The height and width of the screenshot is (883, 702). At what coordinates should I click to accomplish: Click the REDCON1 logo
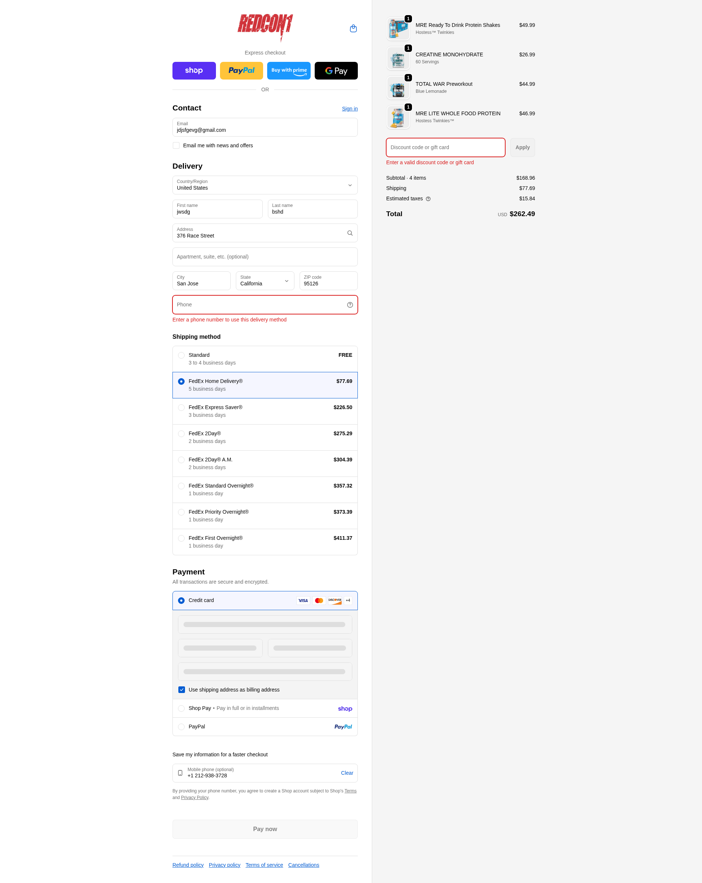pos(265,27)
